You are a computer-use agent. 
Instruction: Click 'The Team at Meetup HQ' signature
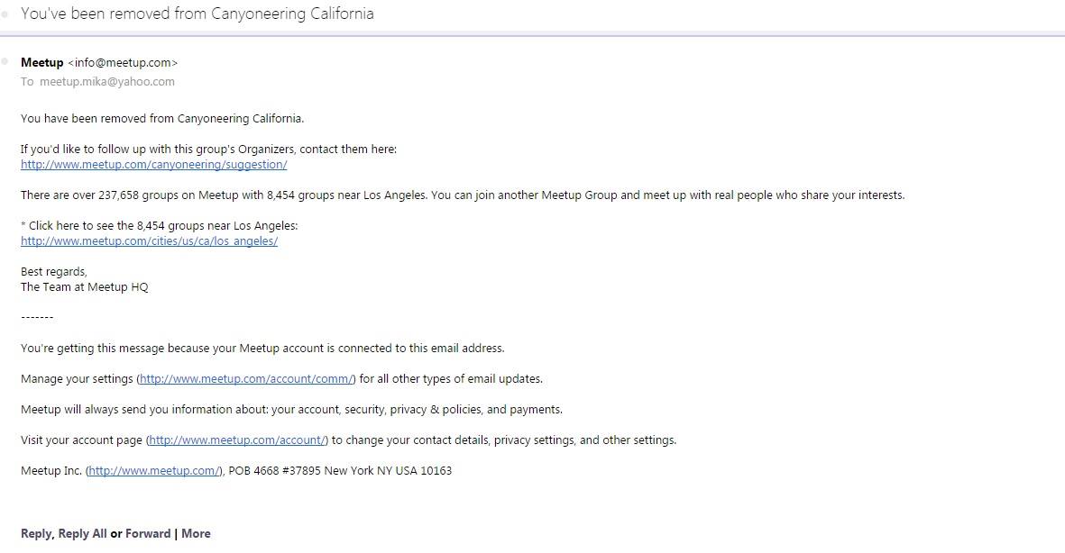[84, 286]
